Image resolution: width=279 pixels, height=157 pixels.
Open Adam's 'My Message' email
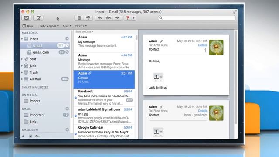tap(104, 43)
